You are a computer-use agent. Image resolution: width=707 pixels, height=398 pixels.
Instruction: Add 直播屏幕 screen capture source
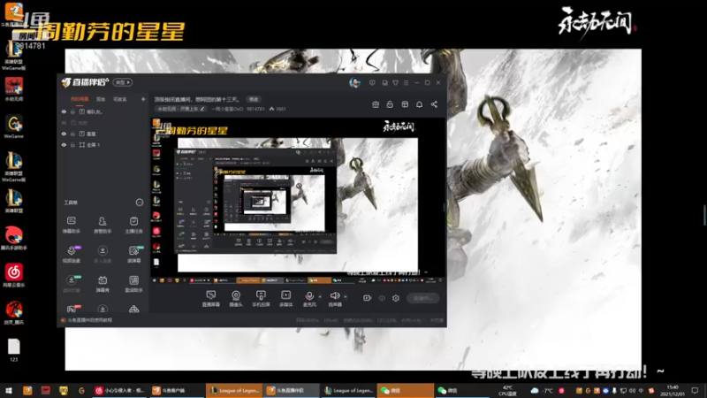pos(210,299)
